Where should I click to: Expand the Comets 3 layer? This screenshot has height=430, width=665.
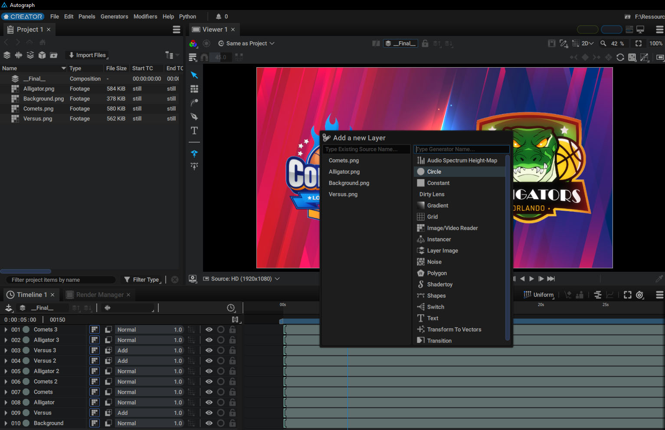point(6,329)
